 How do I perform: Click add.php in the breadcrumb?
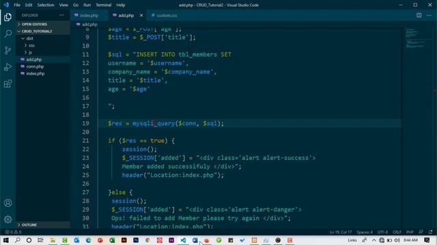[89, 24]
